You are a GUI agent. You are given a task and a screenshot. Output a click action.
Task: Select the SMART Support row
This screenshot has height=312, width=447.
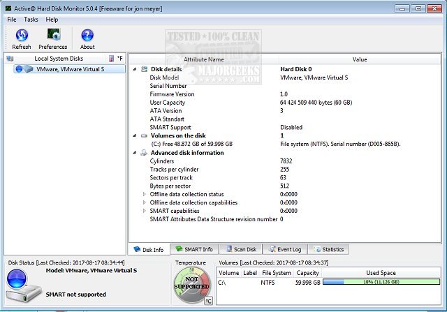pyautogui.click(x=285, y=127)
